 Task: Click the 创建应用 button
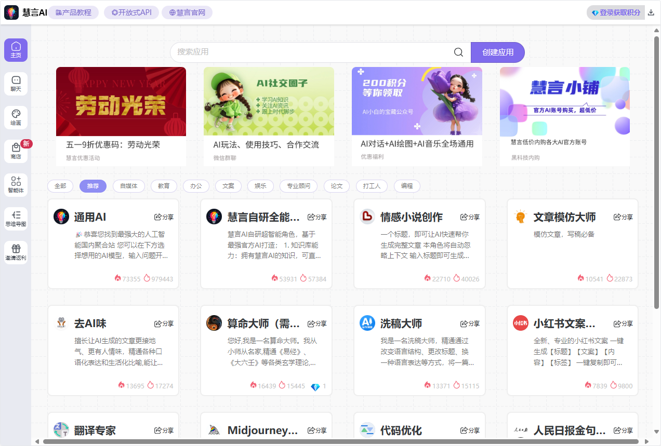click(497, 52)
